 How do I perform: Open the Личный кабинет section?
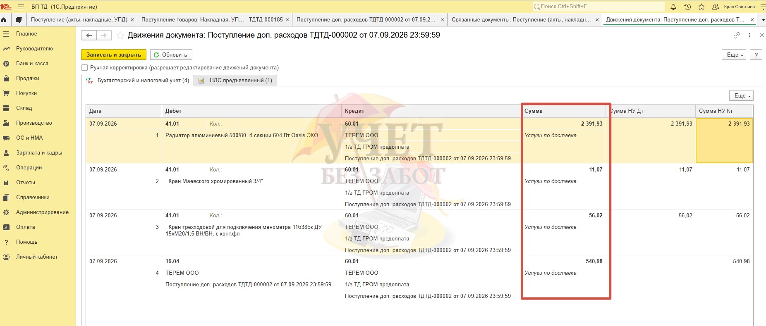coord(37,257)
